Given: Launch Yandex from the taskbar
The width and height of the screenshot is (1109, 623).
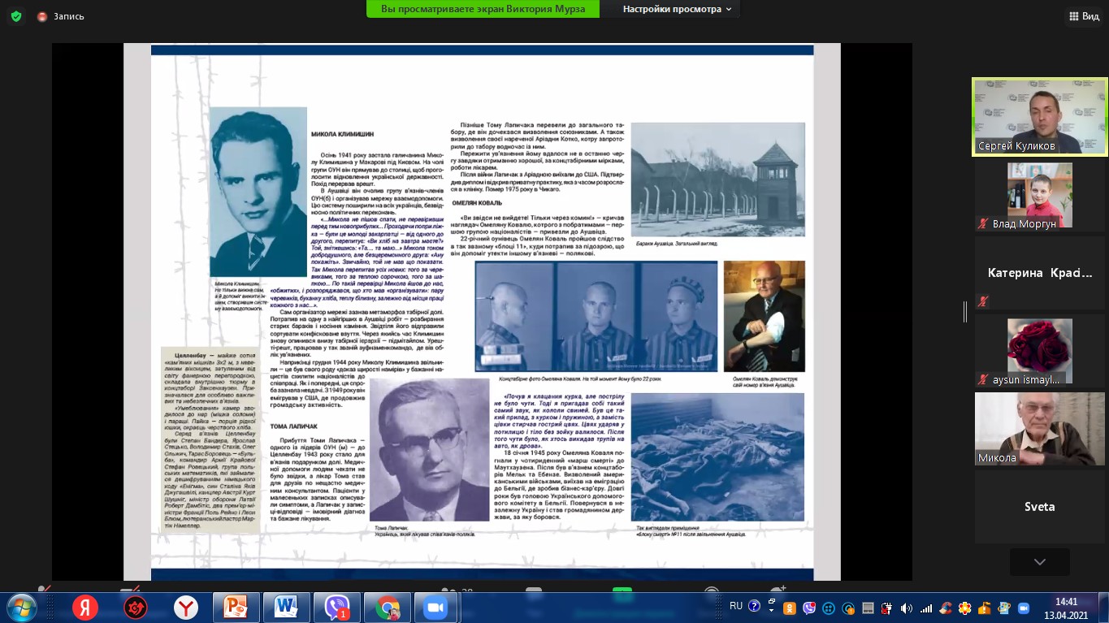Looking at the screenshot, I should tap(84, 608).
